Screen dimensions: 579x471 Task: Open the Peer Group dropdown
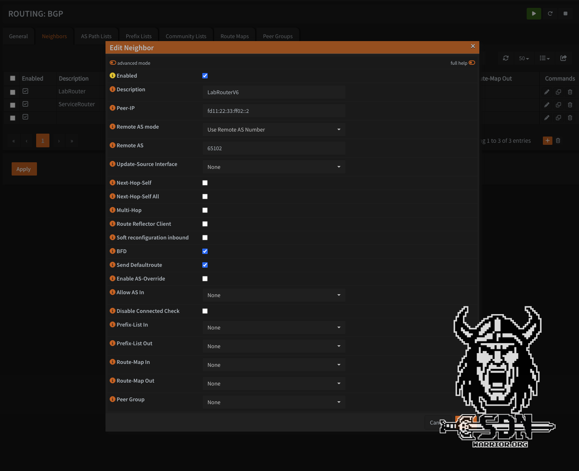tap(274, 402)
